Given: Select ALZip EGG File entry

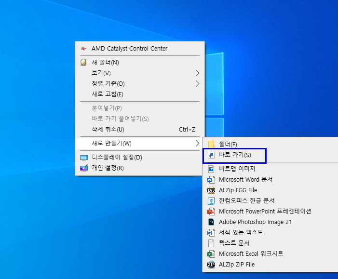Looking at the screenshot, I should (270, 190).
